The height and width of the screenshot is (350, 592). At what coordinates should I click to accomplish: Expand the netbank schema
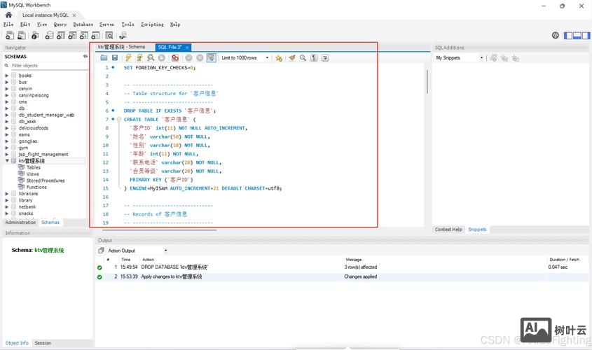click(7, 206)
